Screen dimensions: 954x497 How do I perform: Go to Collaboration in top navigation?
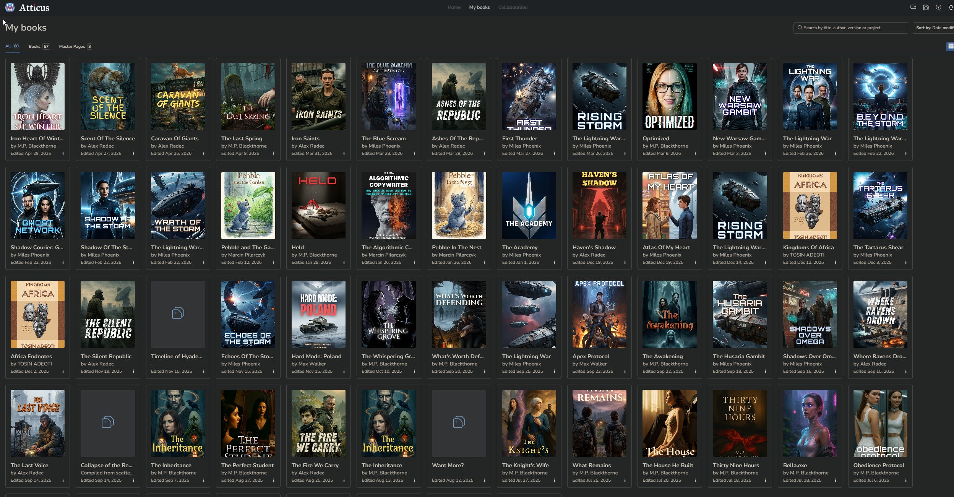pyautogui.click(x=513, y=7)
